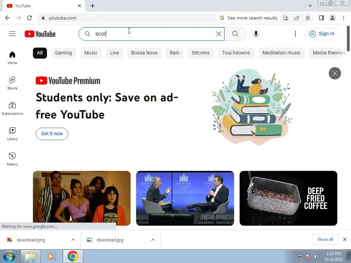Select the Sitcoms filter chip

pyautogui.click(x=201, y=53)
